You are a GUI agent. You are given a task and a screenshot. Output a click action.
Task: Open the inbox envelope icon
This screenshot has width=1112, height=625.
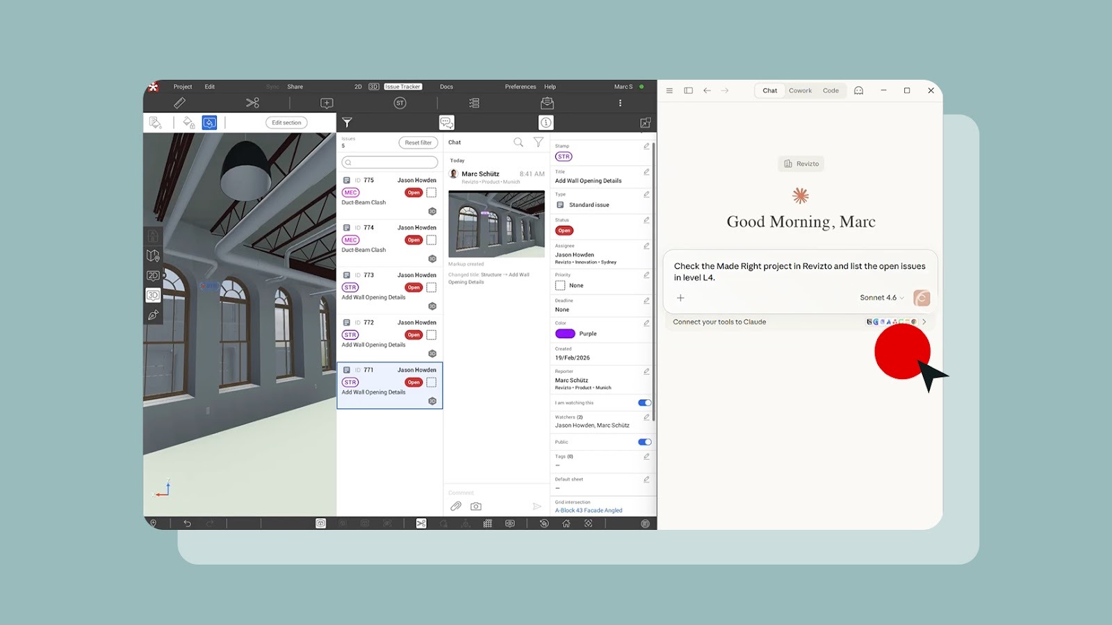[x=547, y=103]
